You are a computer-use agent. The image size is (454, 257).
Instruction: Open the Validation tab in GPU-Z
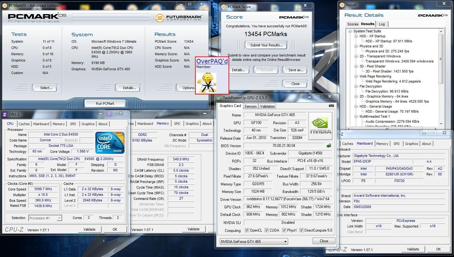[267, 106]
